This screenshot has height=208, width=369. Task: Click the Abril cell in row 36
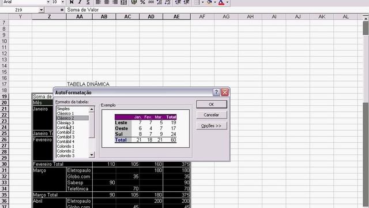point(49,201)
